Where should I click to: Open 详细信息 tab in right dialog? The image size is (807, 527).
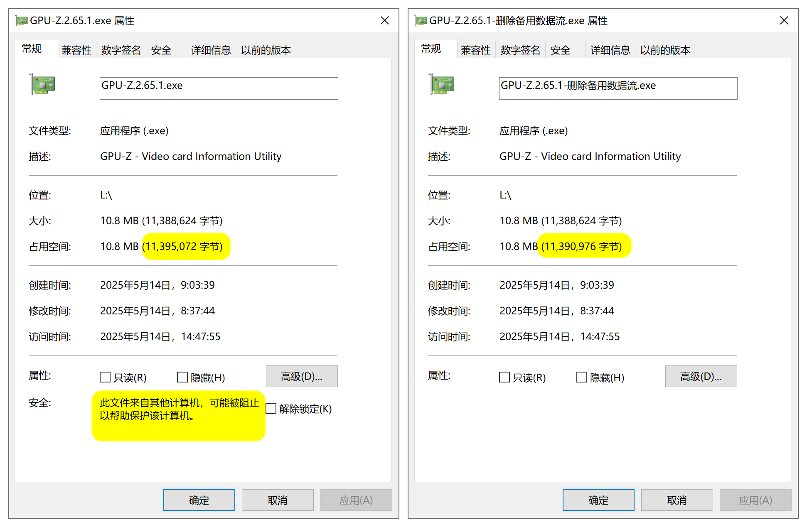click(610, 50)
